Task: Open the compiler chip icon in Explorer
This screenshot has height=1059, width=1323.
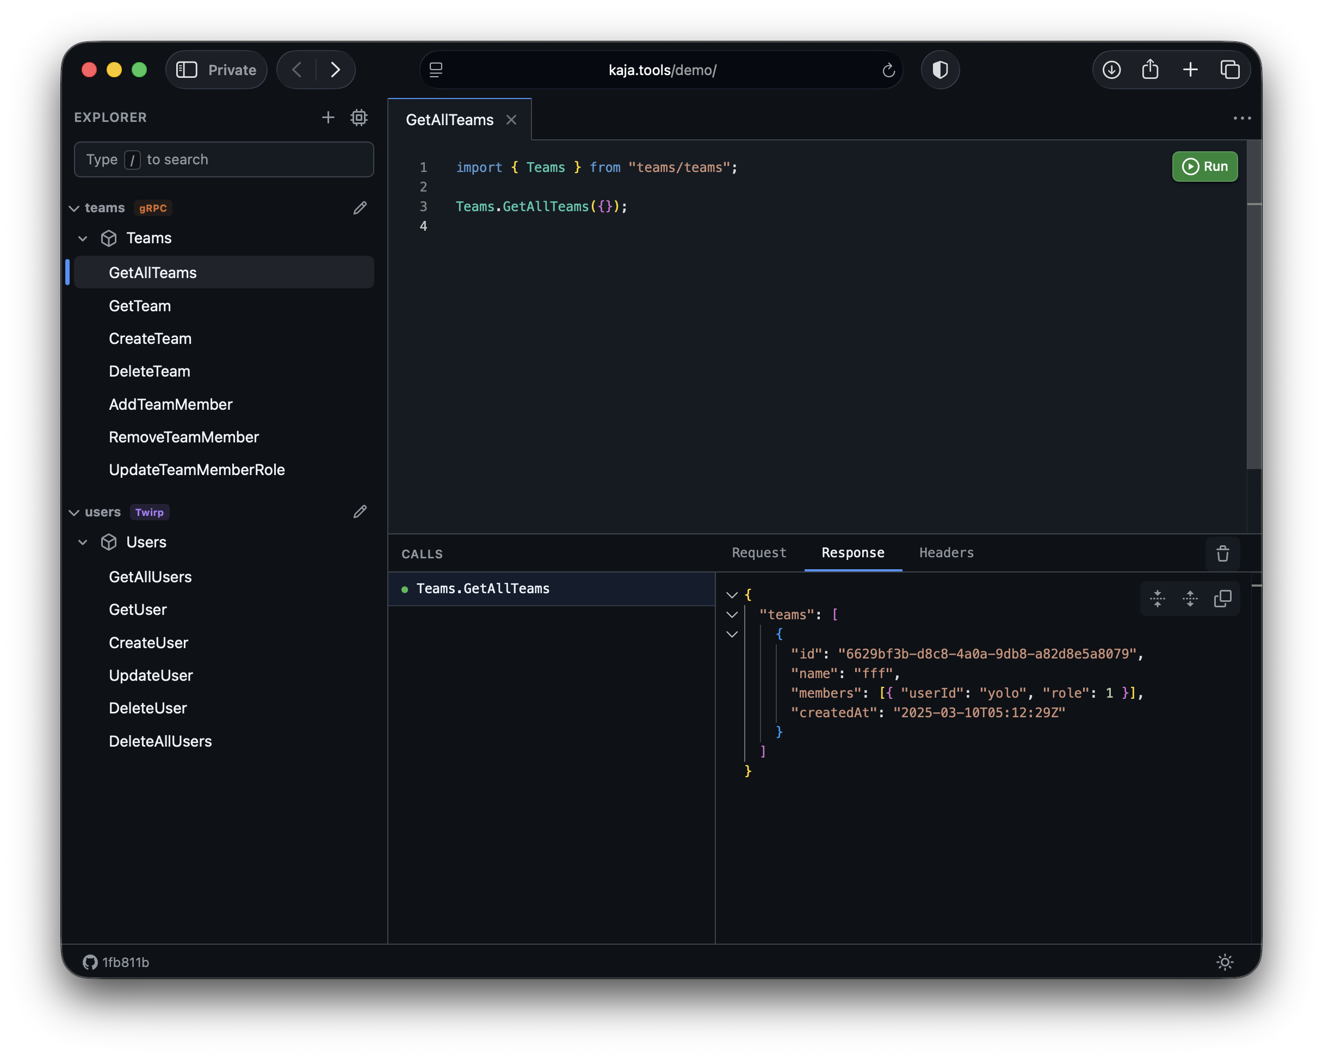Action: (x=359, y=117)
